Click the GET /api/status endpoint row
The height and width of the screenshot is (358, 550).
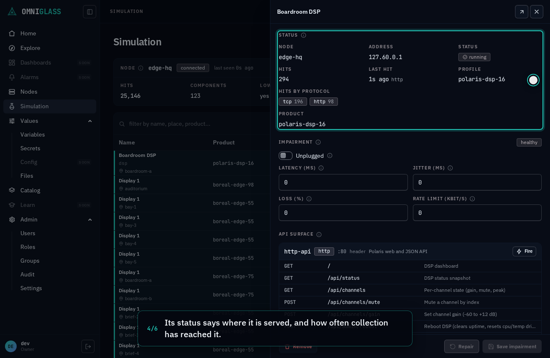[410, 278]
